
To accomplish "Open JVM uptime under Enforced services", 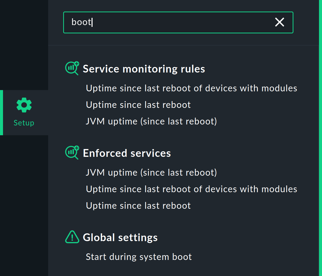I will point(151,173).
